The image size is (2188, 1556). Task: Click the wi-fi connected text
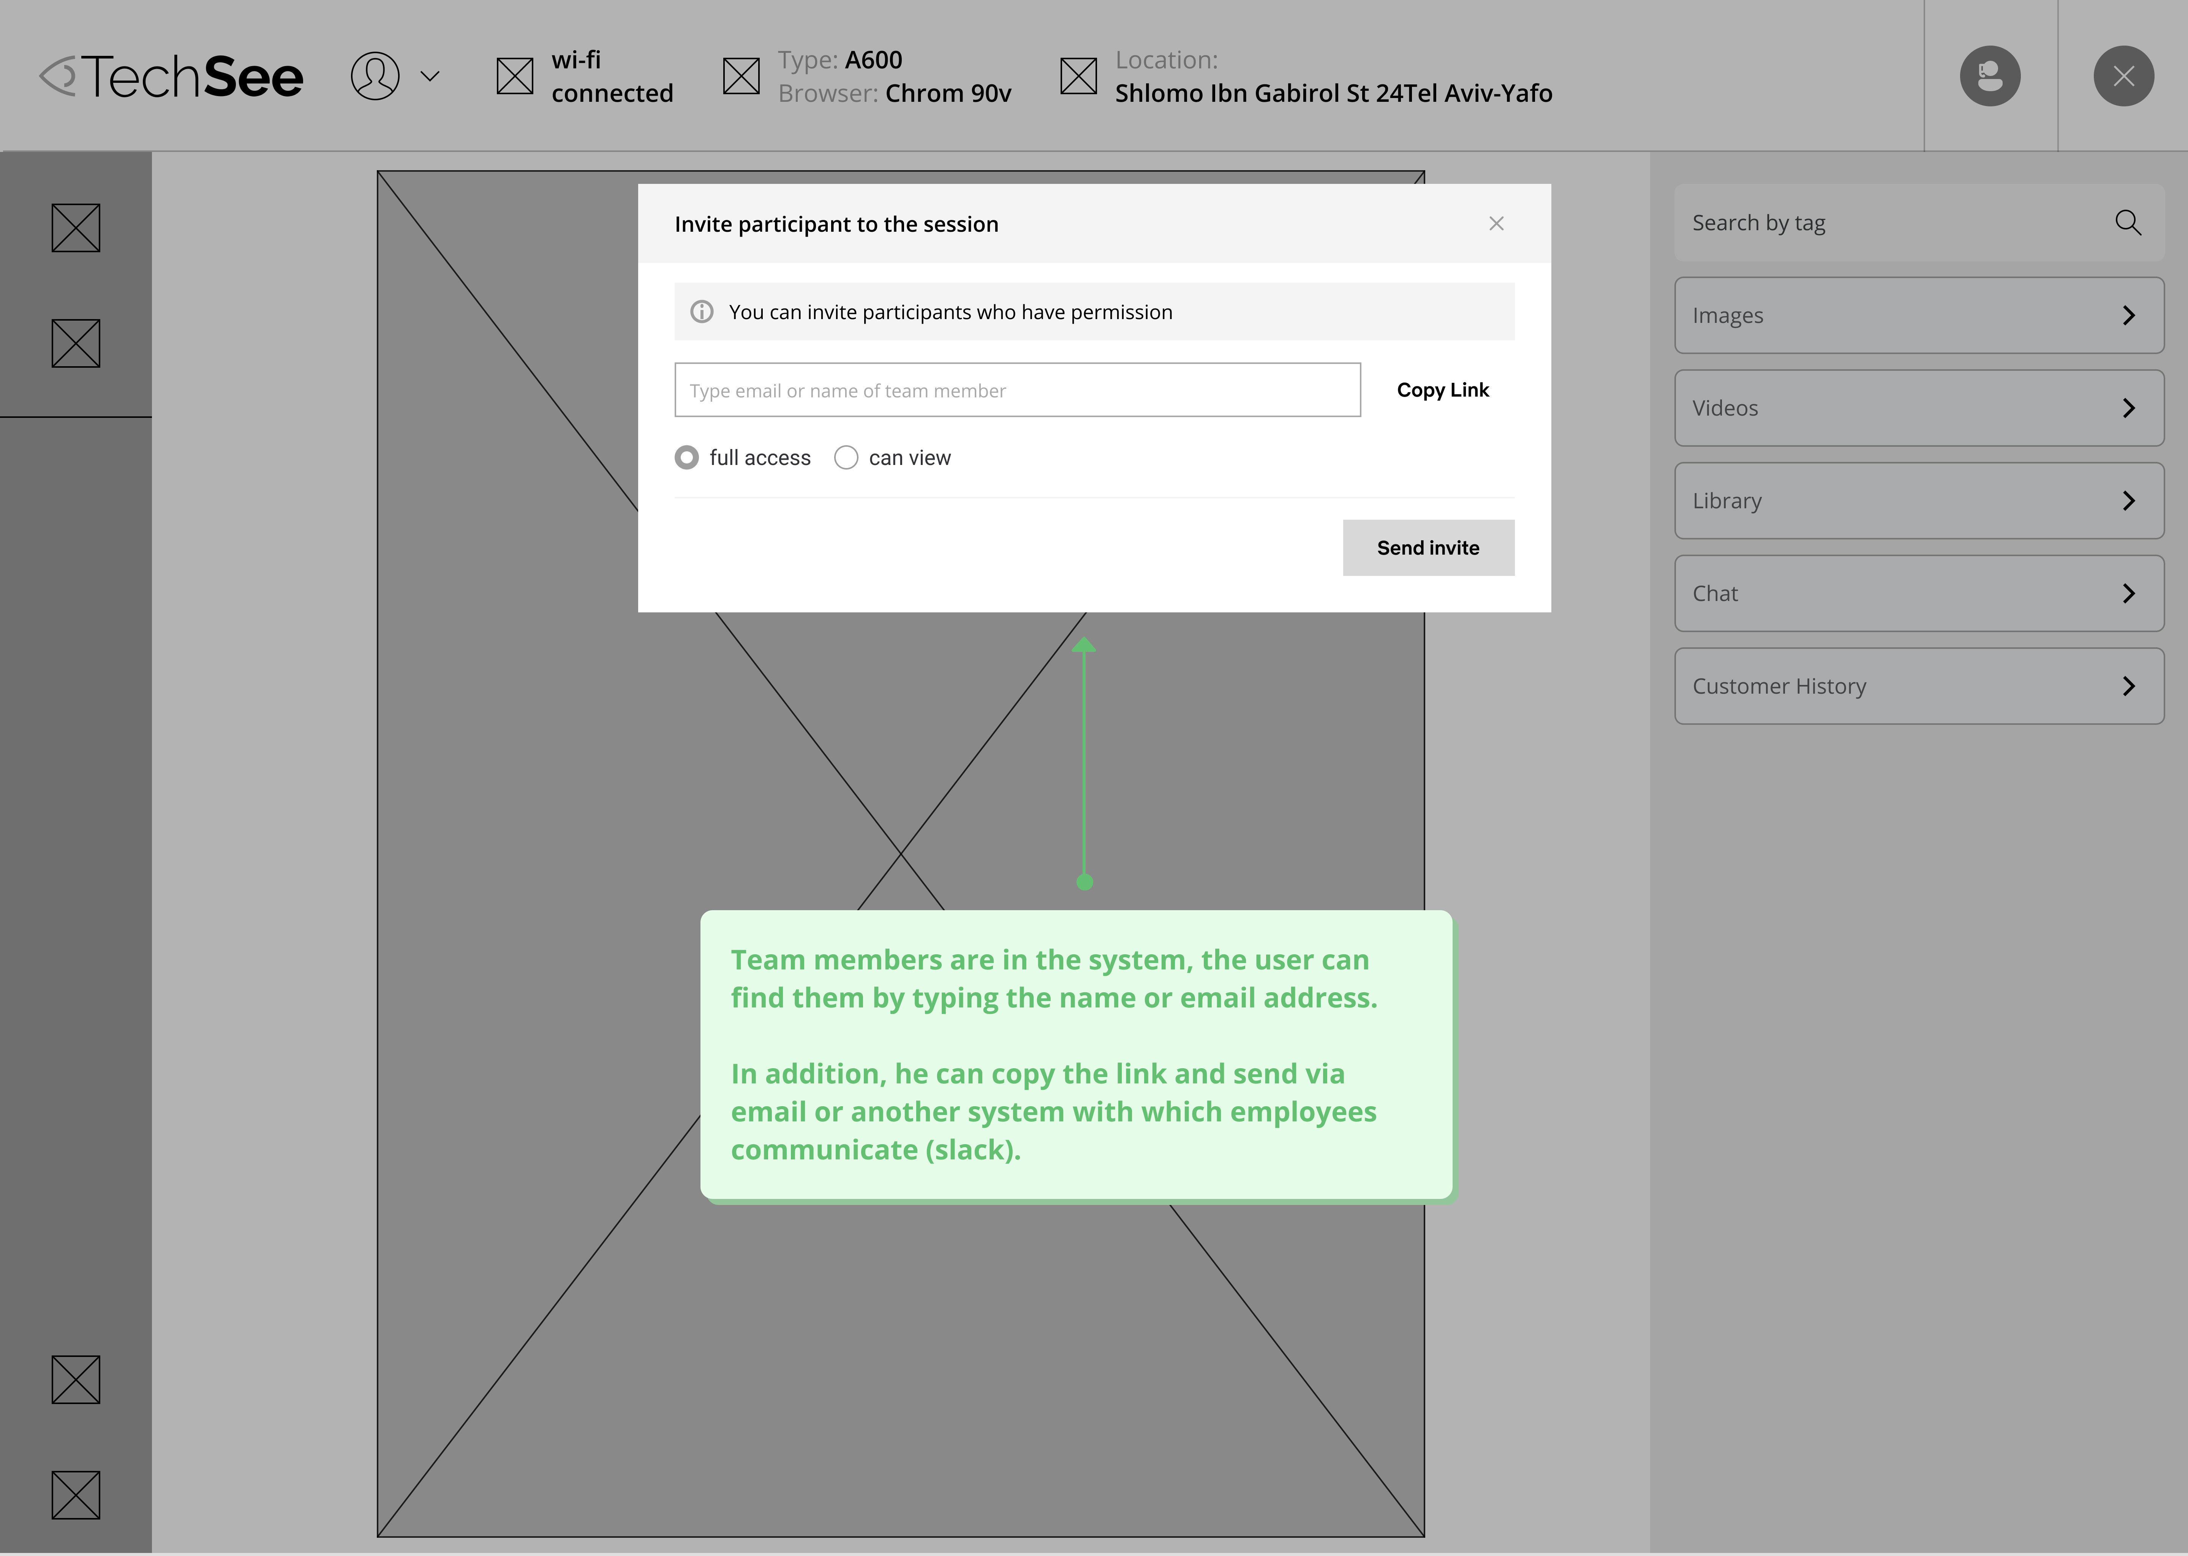pos(612,77)
